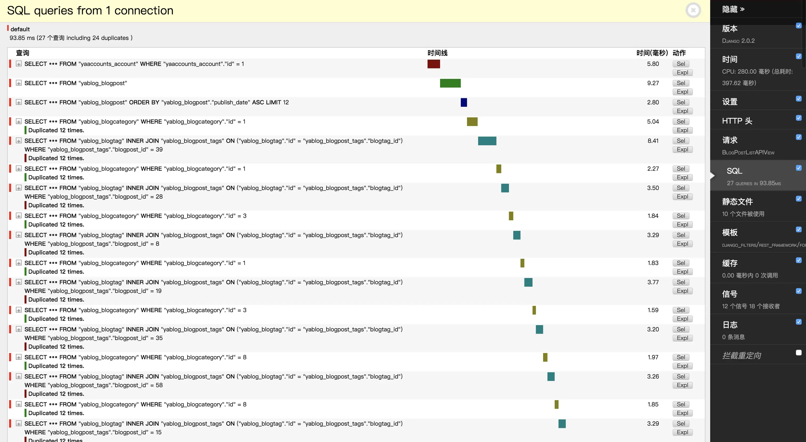
Task: Expand the publish_date LIMIT 12 query
Action: (19, 102)
